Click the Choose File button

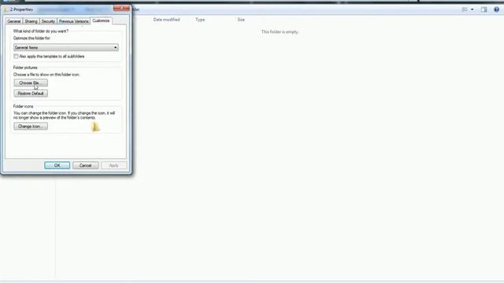pos(31,83)
